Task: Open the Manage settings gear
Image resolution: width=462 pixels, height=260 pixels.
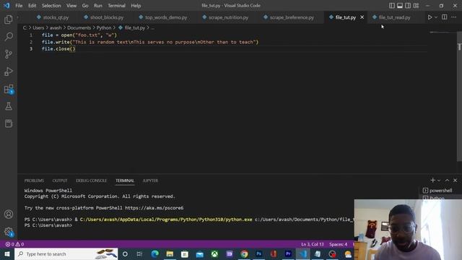Action: [x=9, y=232]
